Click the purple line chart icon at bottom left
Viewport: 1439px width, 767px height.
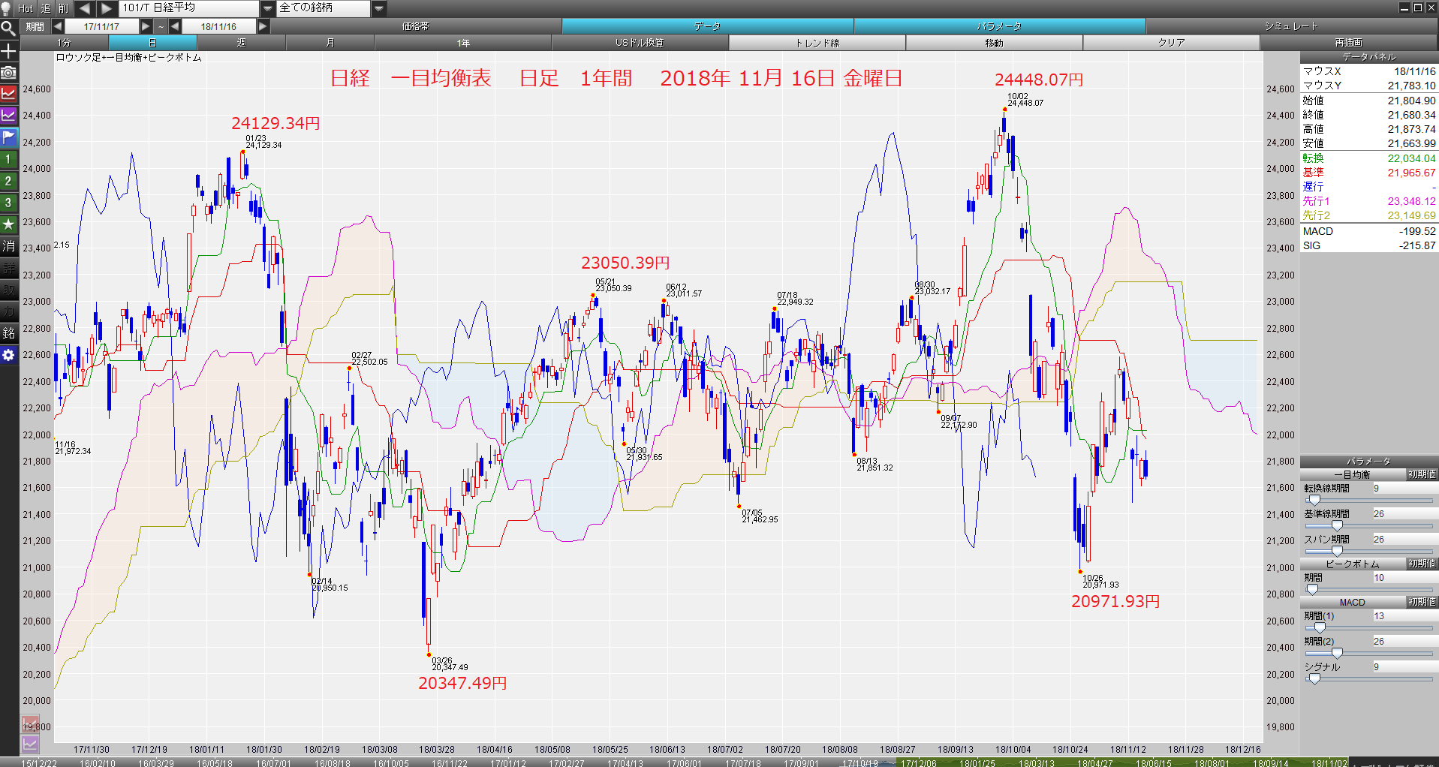tap(30, 744)
